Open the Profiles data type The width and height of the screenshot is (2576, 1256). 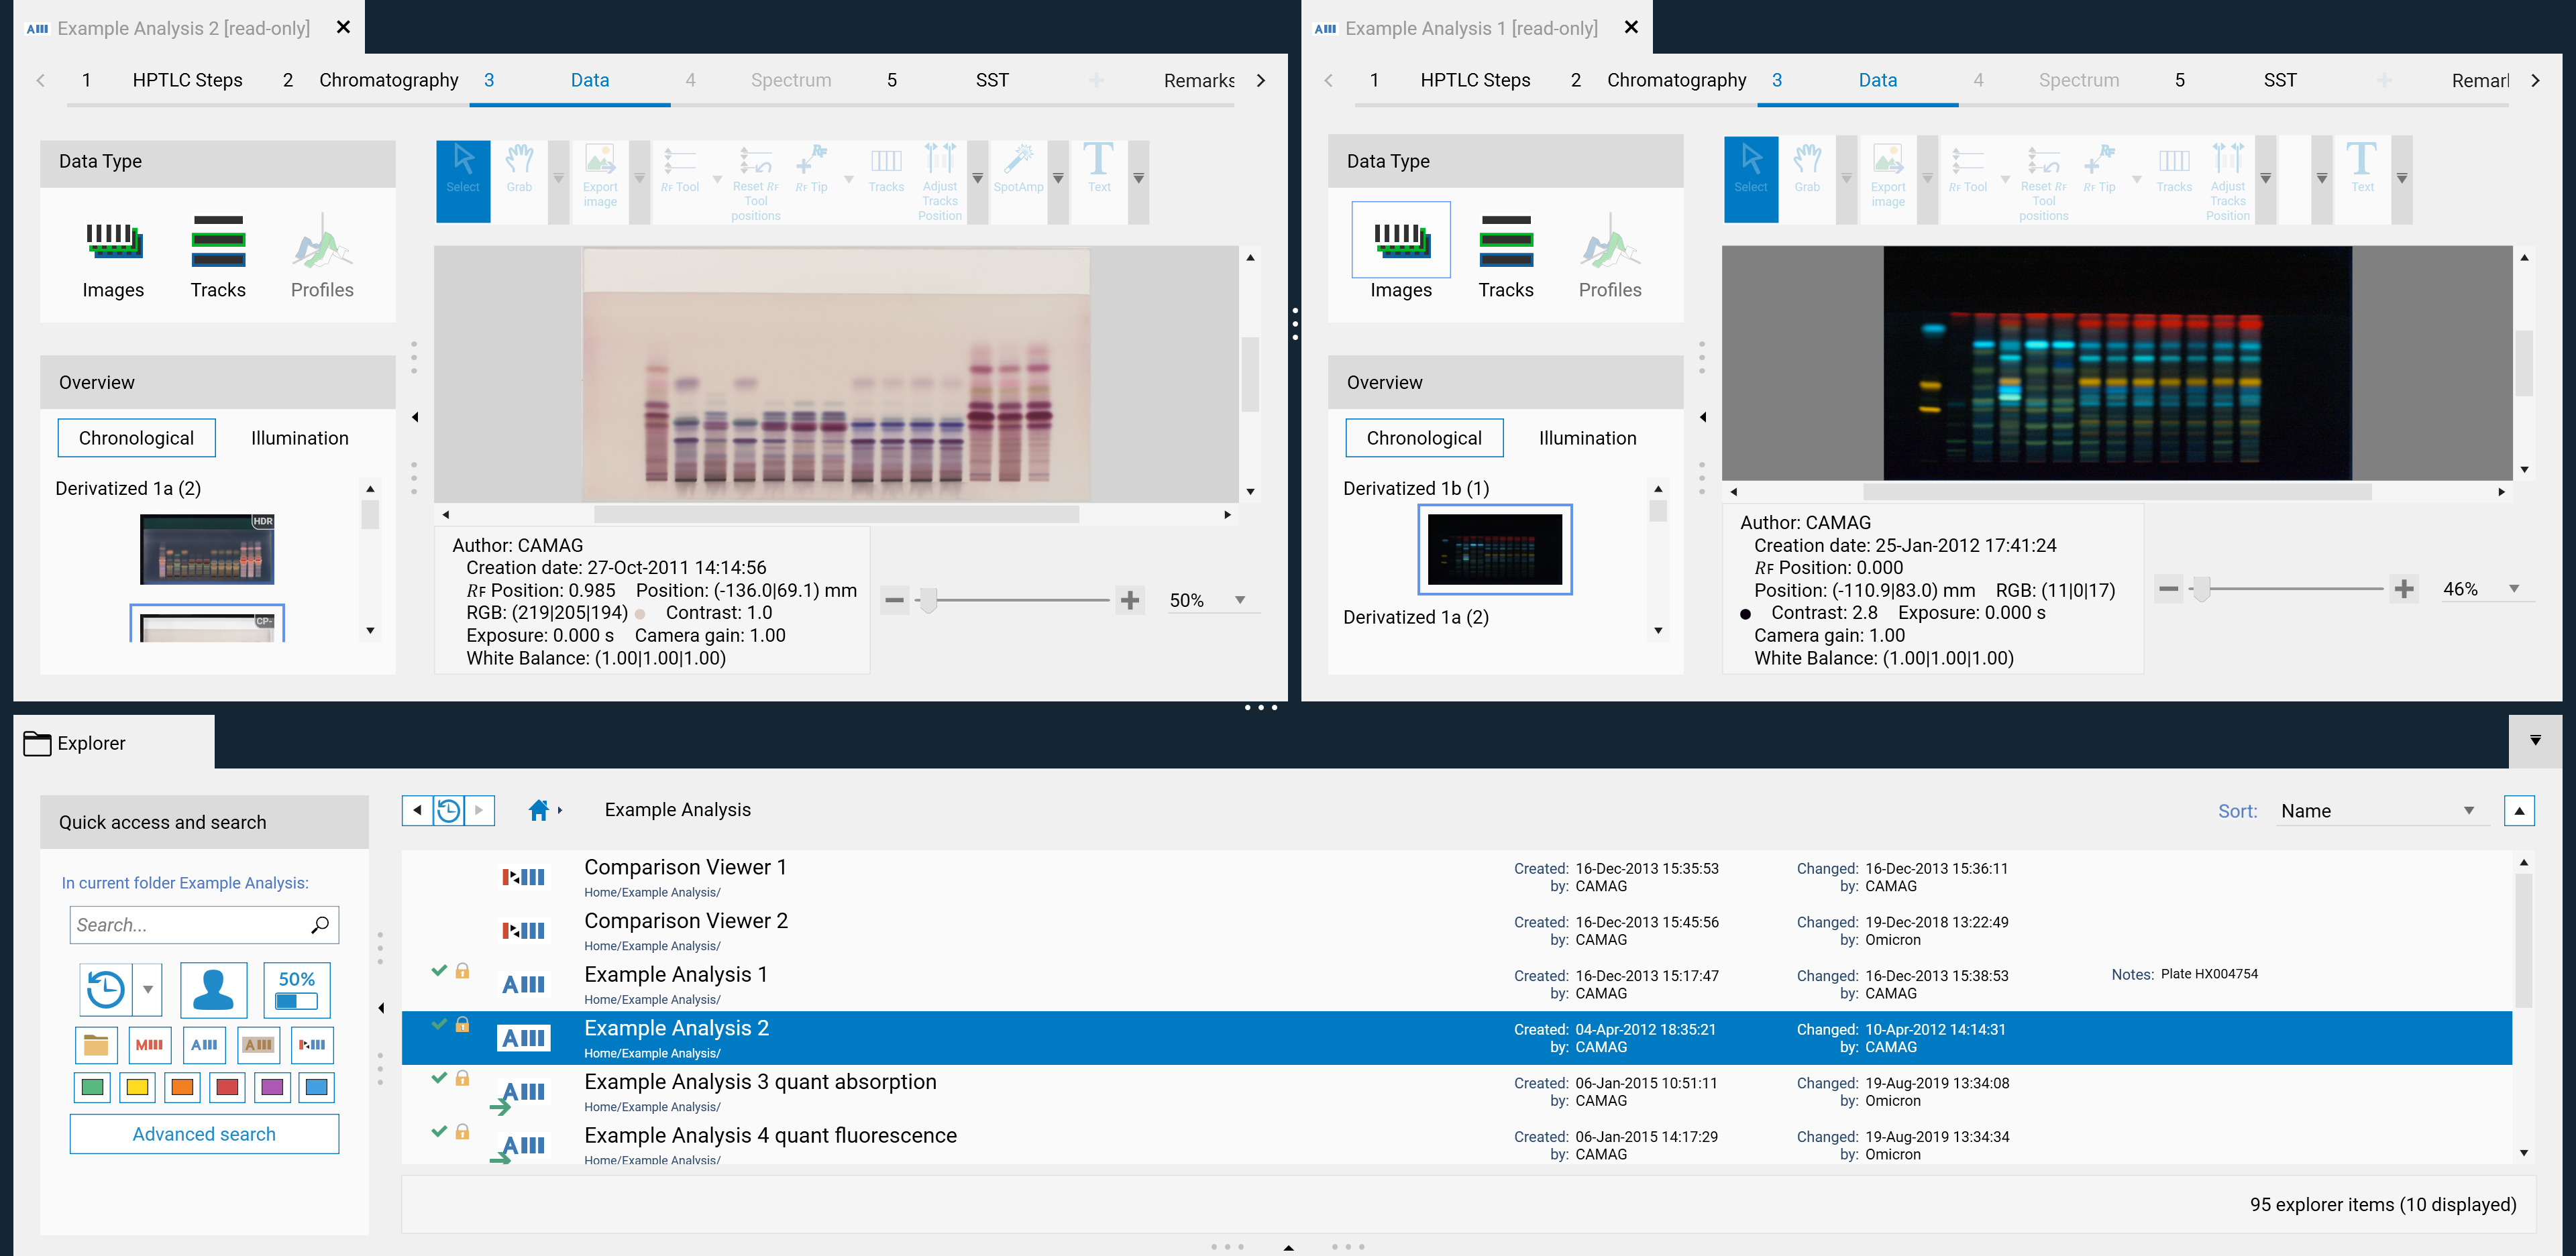pyautogui.click(x=321, y=255)
